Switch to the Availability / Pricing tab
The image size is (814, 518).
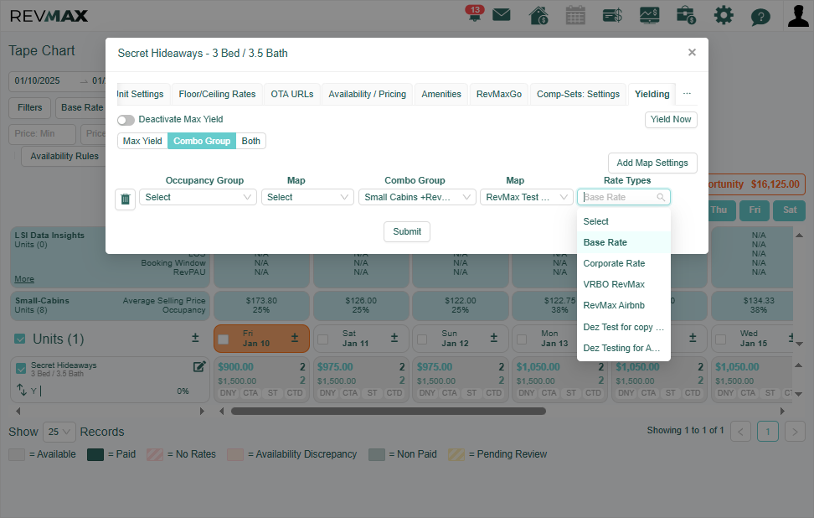(x=367, y=94)
